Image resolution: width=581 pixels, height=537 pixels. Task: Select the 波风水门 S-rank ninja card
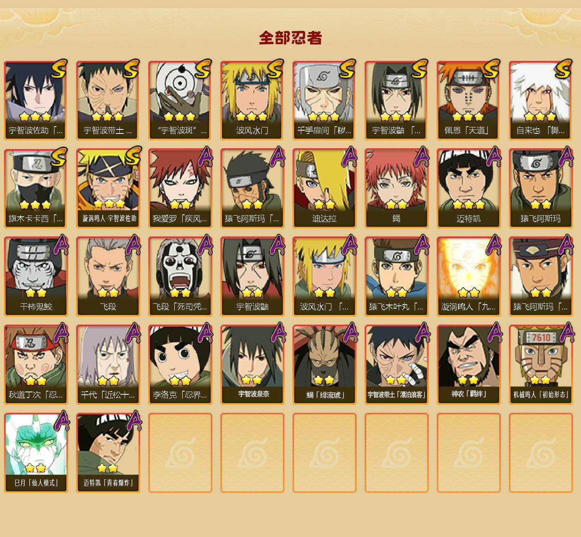252,100
